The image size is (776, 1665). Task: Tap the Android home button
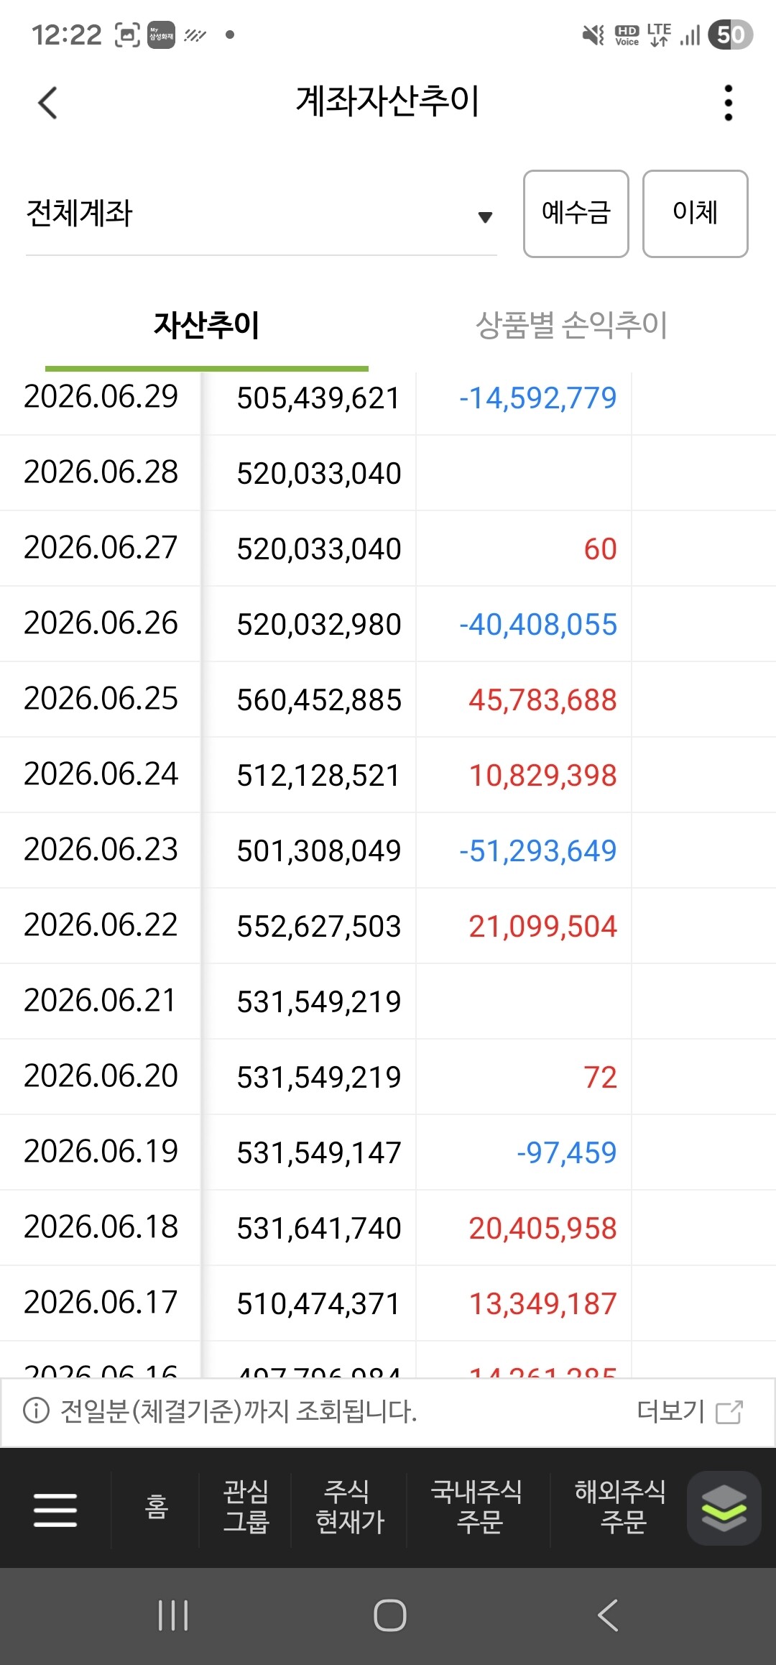point(390,1615)
